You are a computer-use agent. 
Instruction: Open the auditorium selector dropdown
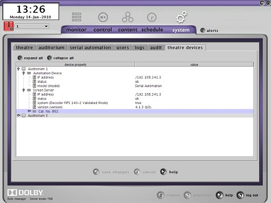(x=32, y=27)
